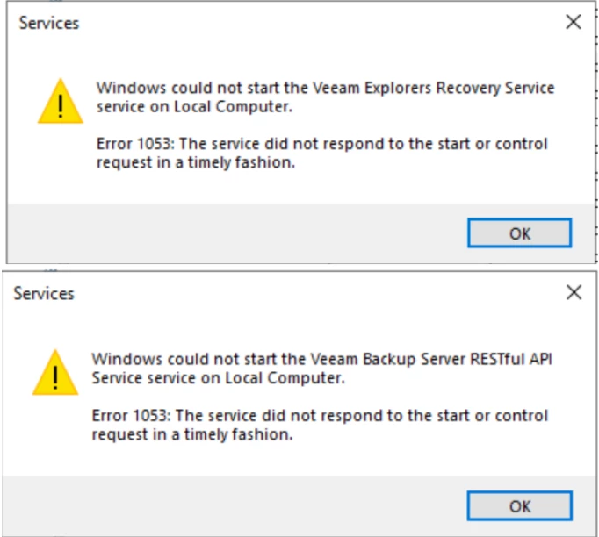Click the warning icon in the RESTful API dialog
599x537 pixels.
[55, 372]
